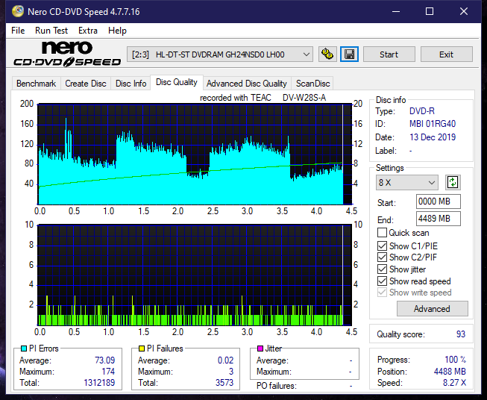Switch to the ScanDisc tab
The height and width of the screenshot is (400, 487).
tap(312, 84)
